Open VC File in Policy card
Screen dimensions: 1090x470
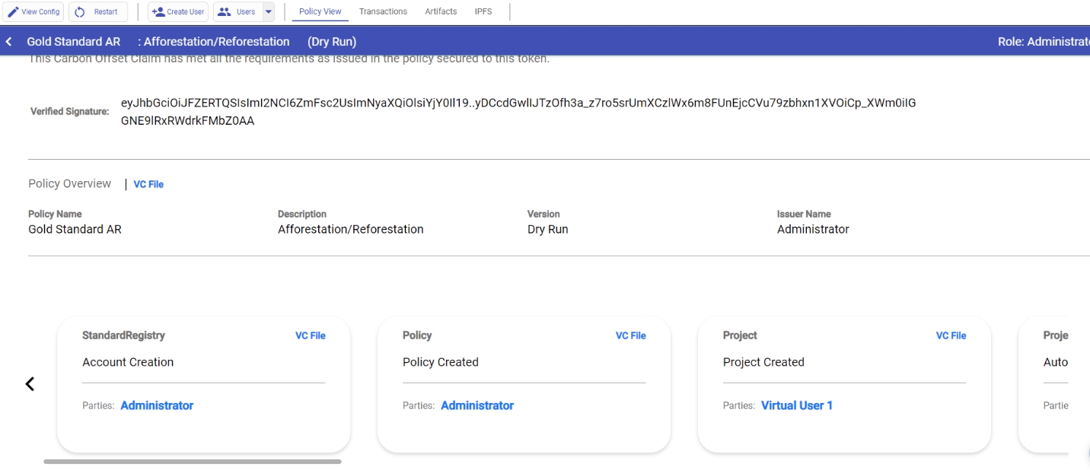[x=630, y=335]
